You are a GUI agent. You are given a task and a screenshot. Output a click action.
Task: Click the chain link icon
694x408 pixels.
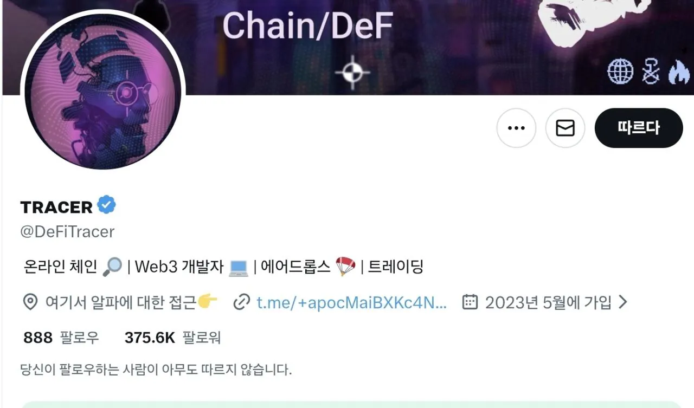coord(241,302)
